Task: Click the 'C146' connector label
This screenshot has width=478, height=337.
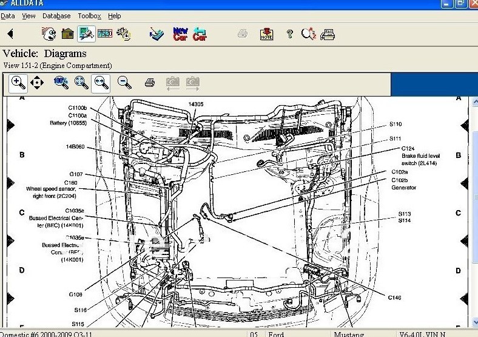Action: pos(394,298)
